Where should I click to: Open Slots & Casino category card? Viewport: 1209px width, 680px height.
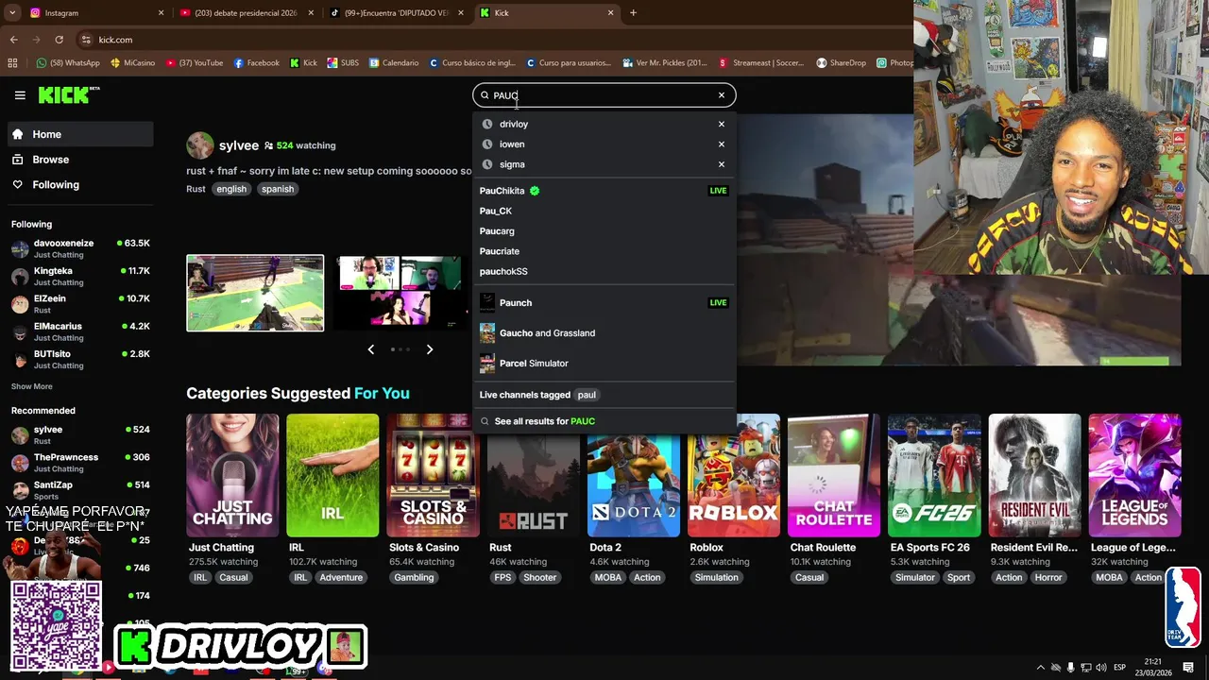434,475
